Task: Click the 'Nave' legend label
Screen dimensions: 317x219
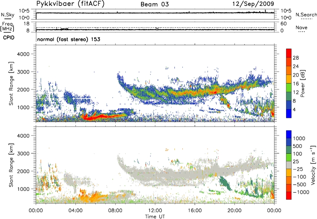Action: point(302,27)
